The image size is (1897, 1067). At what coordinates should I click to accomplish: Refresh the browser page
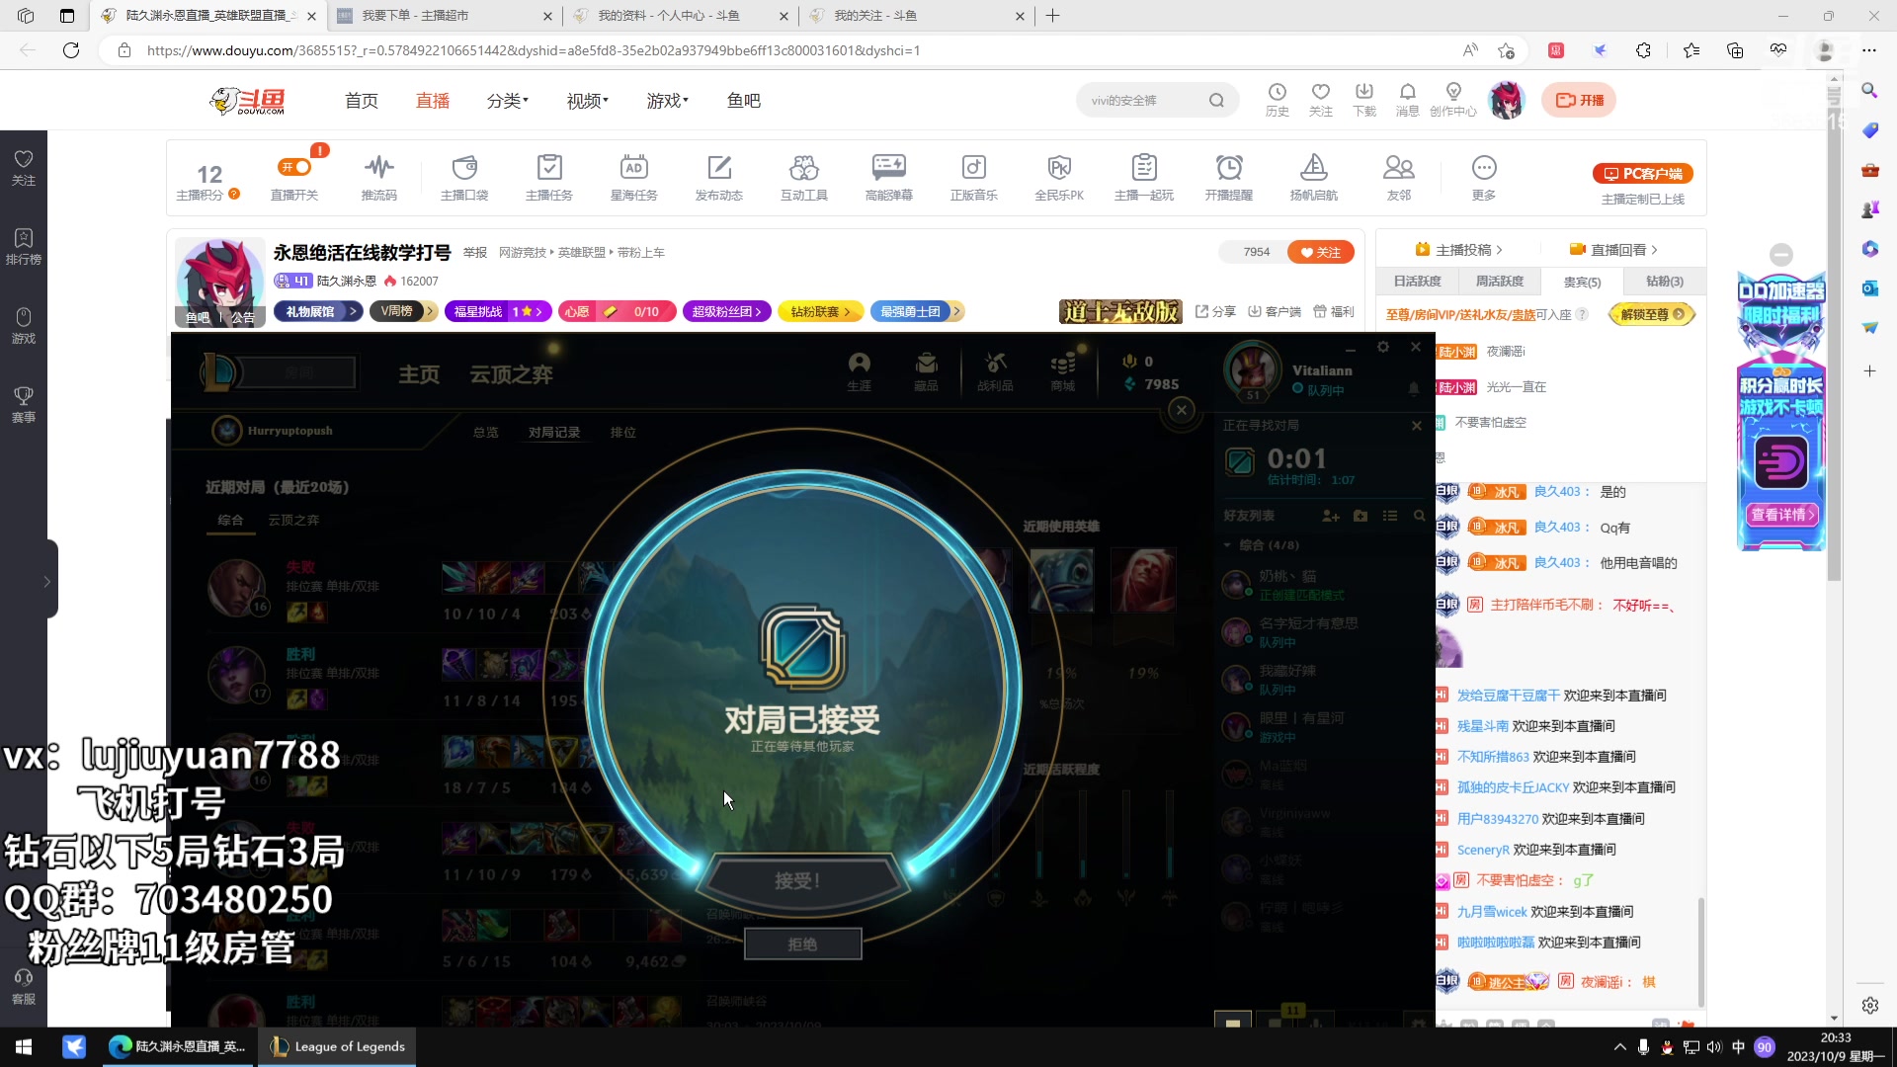click(71, 50)
